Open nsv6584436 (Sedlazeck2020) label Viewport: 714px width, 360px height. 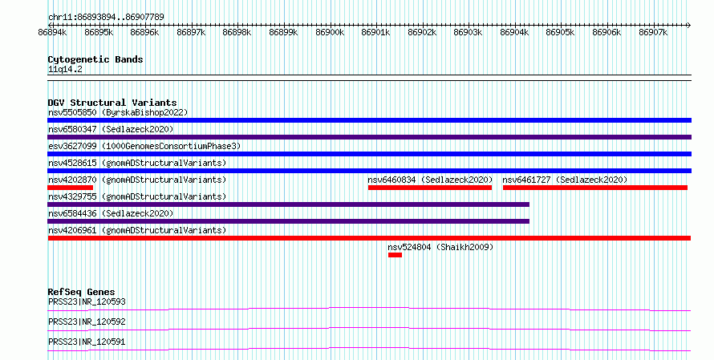coord(111,213)
